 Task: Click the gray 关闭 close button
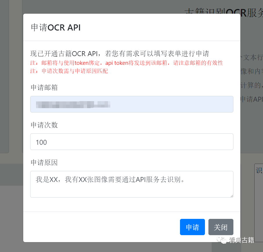point(221,227)
